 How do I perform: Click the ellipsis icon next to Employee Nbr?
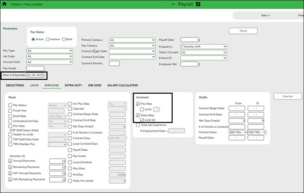(199, 64)
